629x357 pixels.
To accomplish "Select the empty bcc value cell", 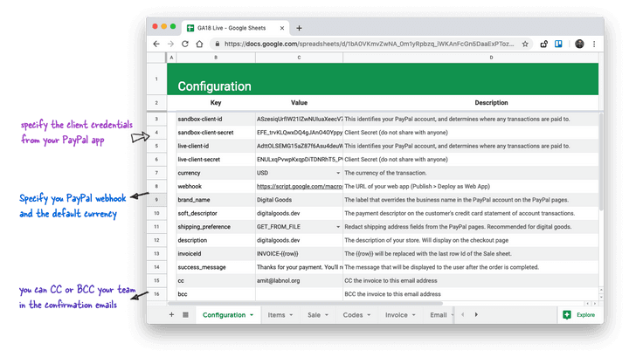I will (x=300, y=294).
